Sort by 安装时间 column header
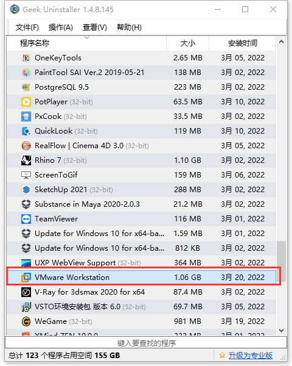 pos(242,43)
